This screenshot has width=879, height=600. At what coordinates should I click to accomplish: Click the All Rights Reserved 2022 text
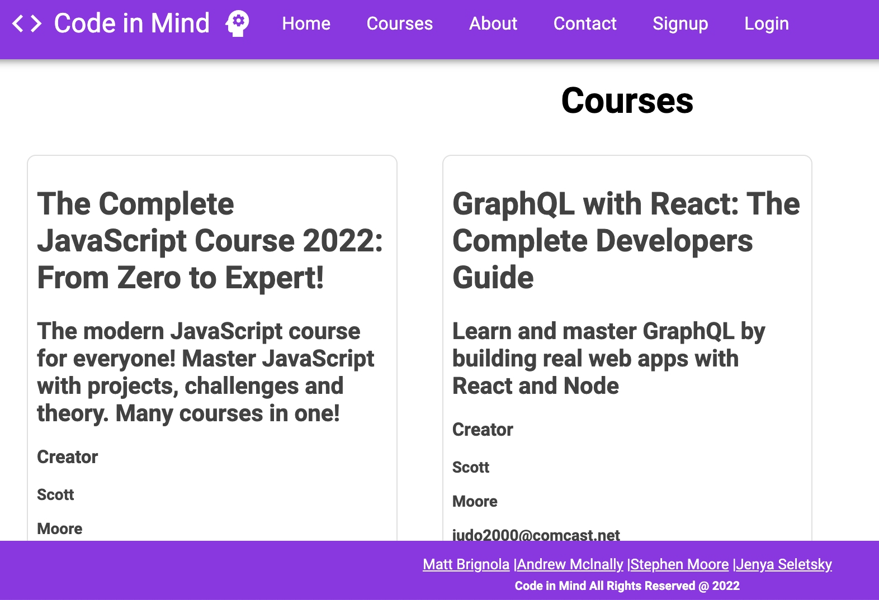pyautogui.click(x=627, y=585)
